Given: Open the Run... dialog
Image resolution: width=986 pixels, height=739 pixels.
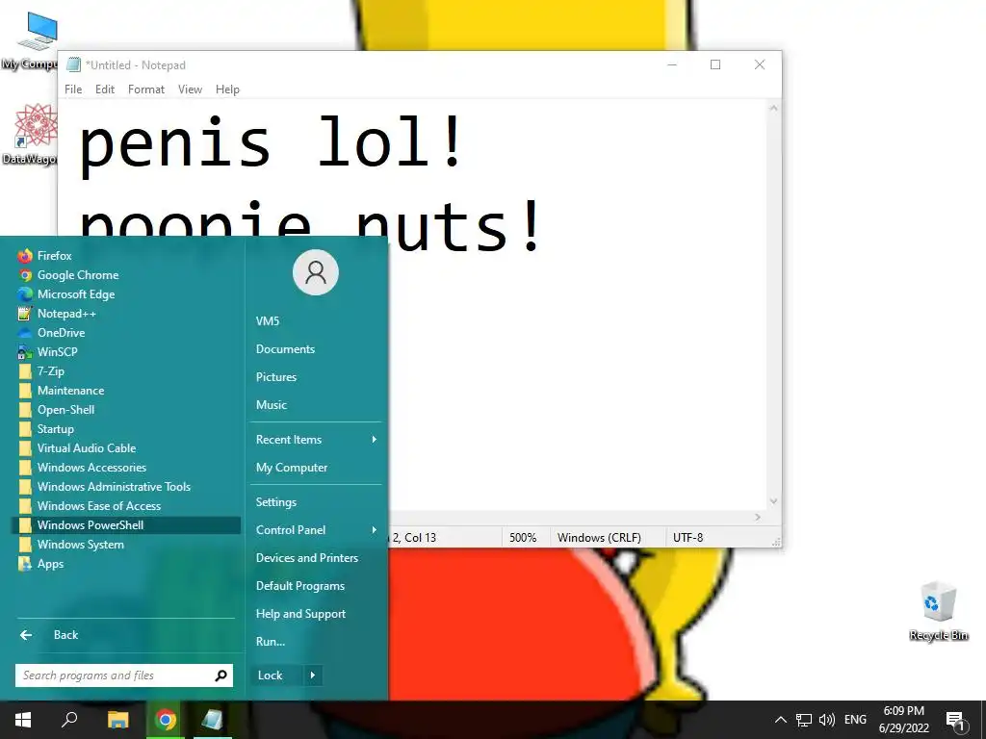Looking at the screenshot, I should click(x=316, y=642).
